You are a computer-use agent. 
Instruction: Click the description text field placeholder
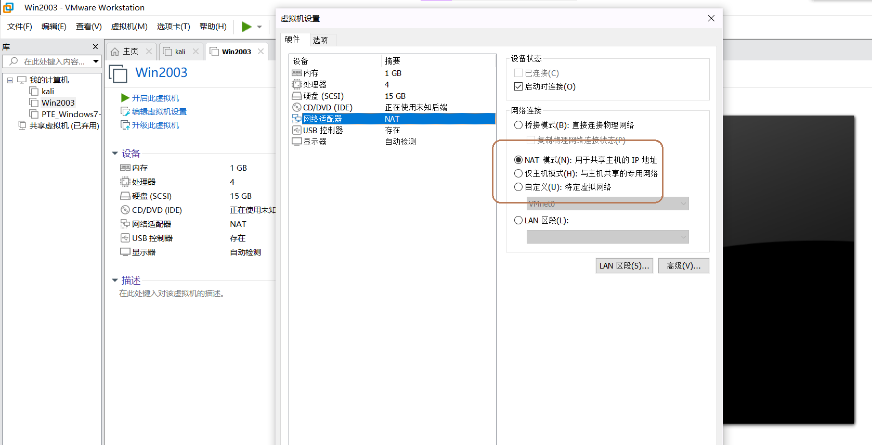[x=172, y=294]
